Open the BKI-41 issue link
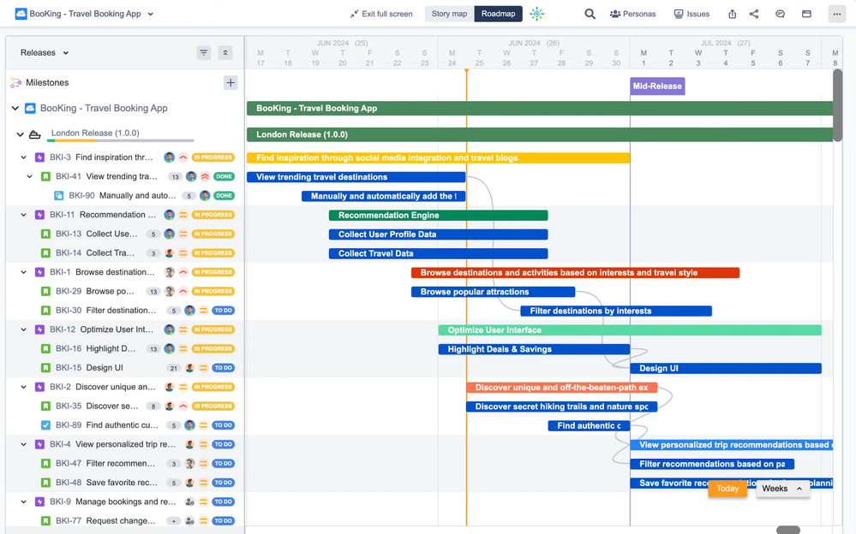This screenshot has height=534, width=856. tap(69, 177)
